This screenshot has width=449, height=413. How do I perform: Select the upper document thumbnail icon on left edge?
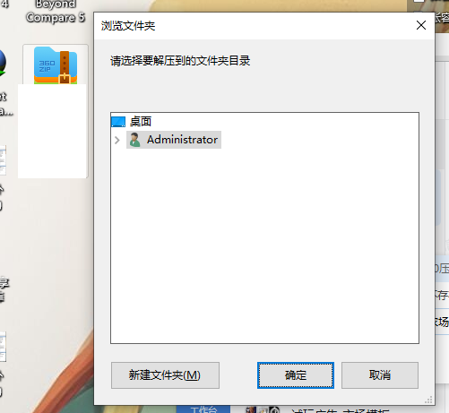tap(3, 160)
